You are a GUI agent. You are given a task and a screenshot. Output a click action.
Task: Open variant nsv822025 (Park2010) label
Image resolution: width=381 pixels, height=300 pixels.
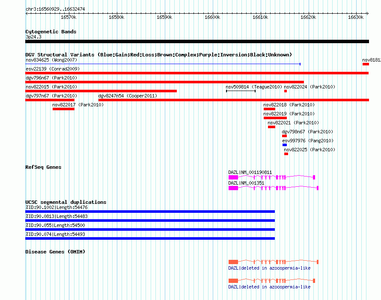310,150
